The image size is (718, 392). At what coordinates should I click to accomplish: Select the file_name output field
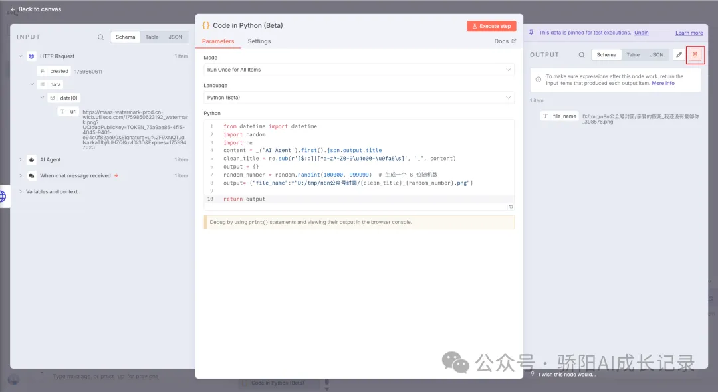[x=560, y=116]
